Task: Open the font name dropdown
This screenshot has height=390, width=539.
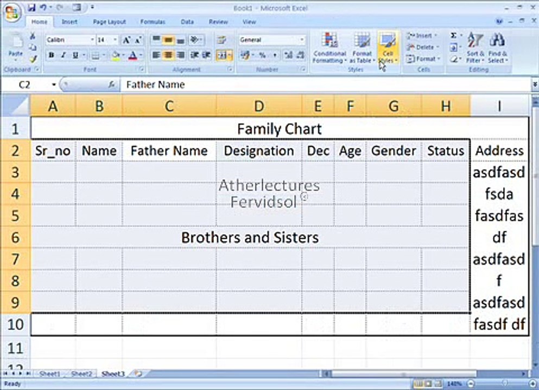Action: 92,40
